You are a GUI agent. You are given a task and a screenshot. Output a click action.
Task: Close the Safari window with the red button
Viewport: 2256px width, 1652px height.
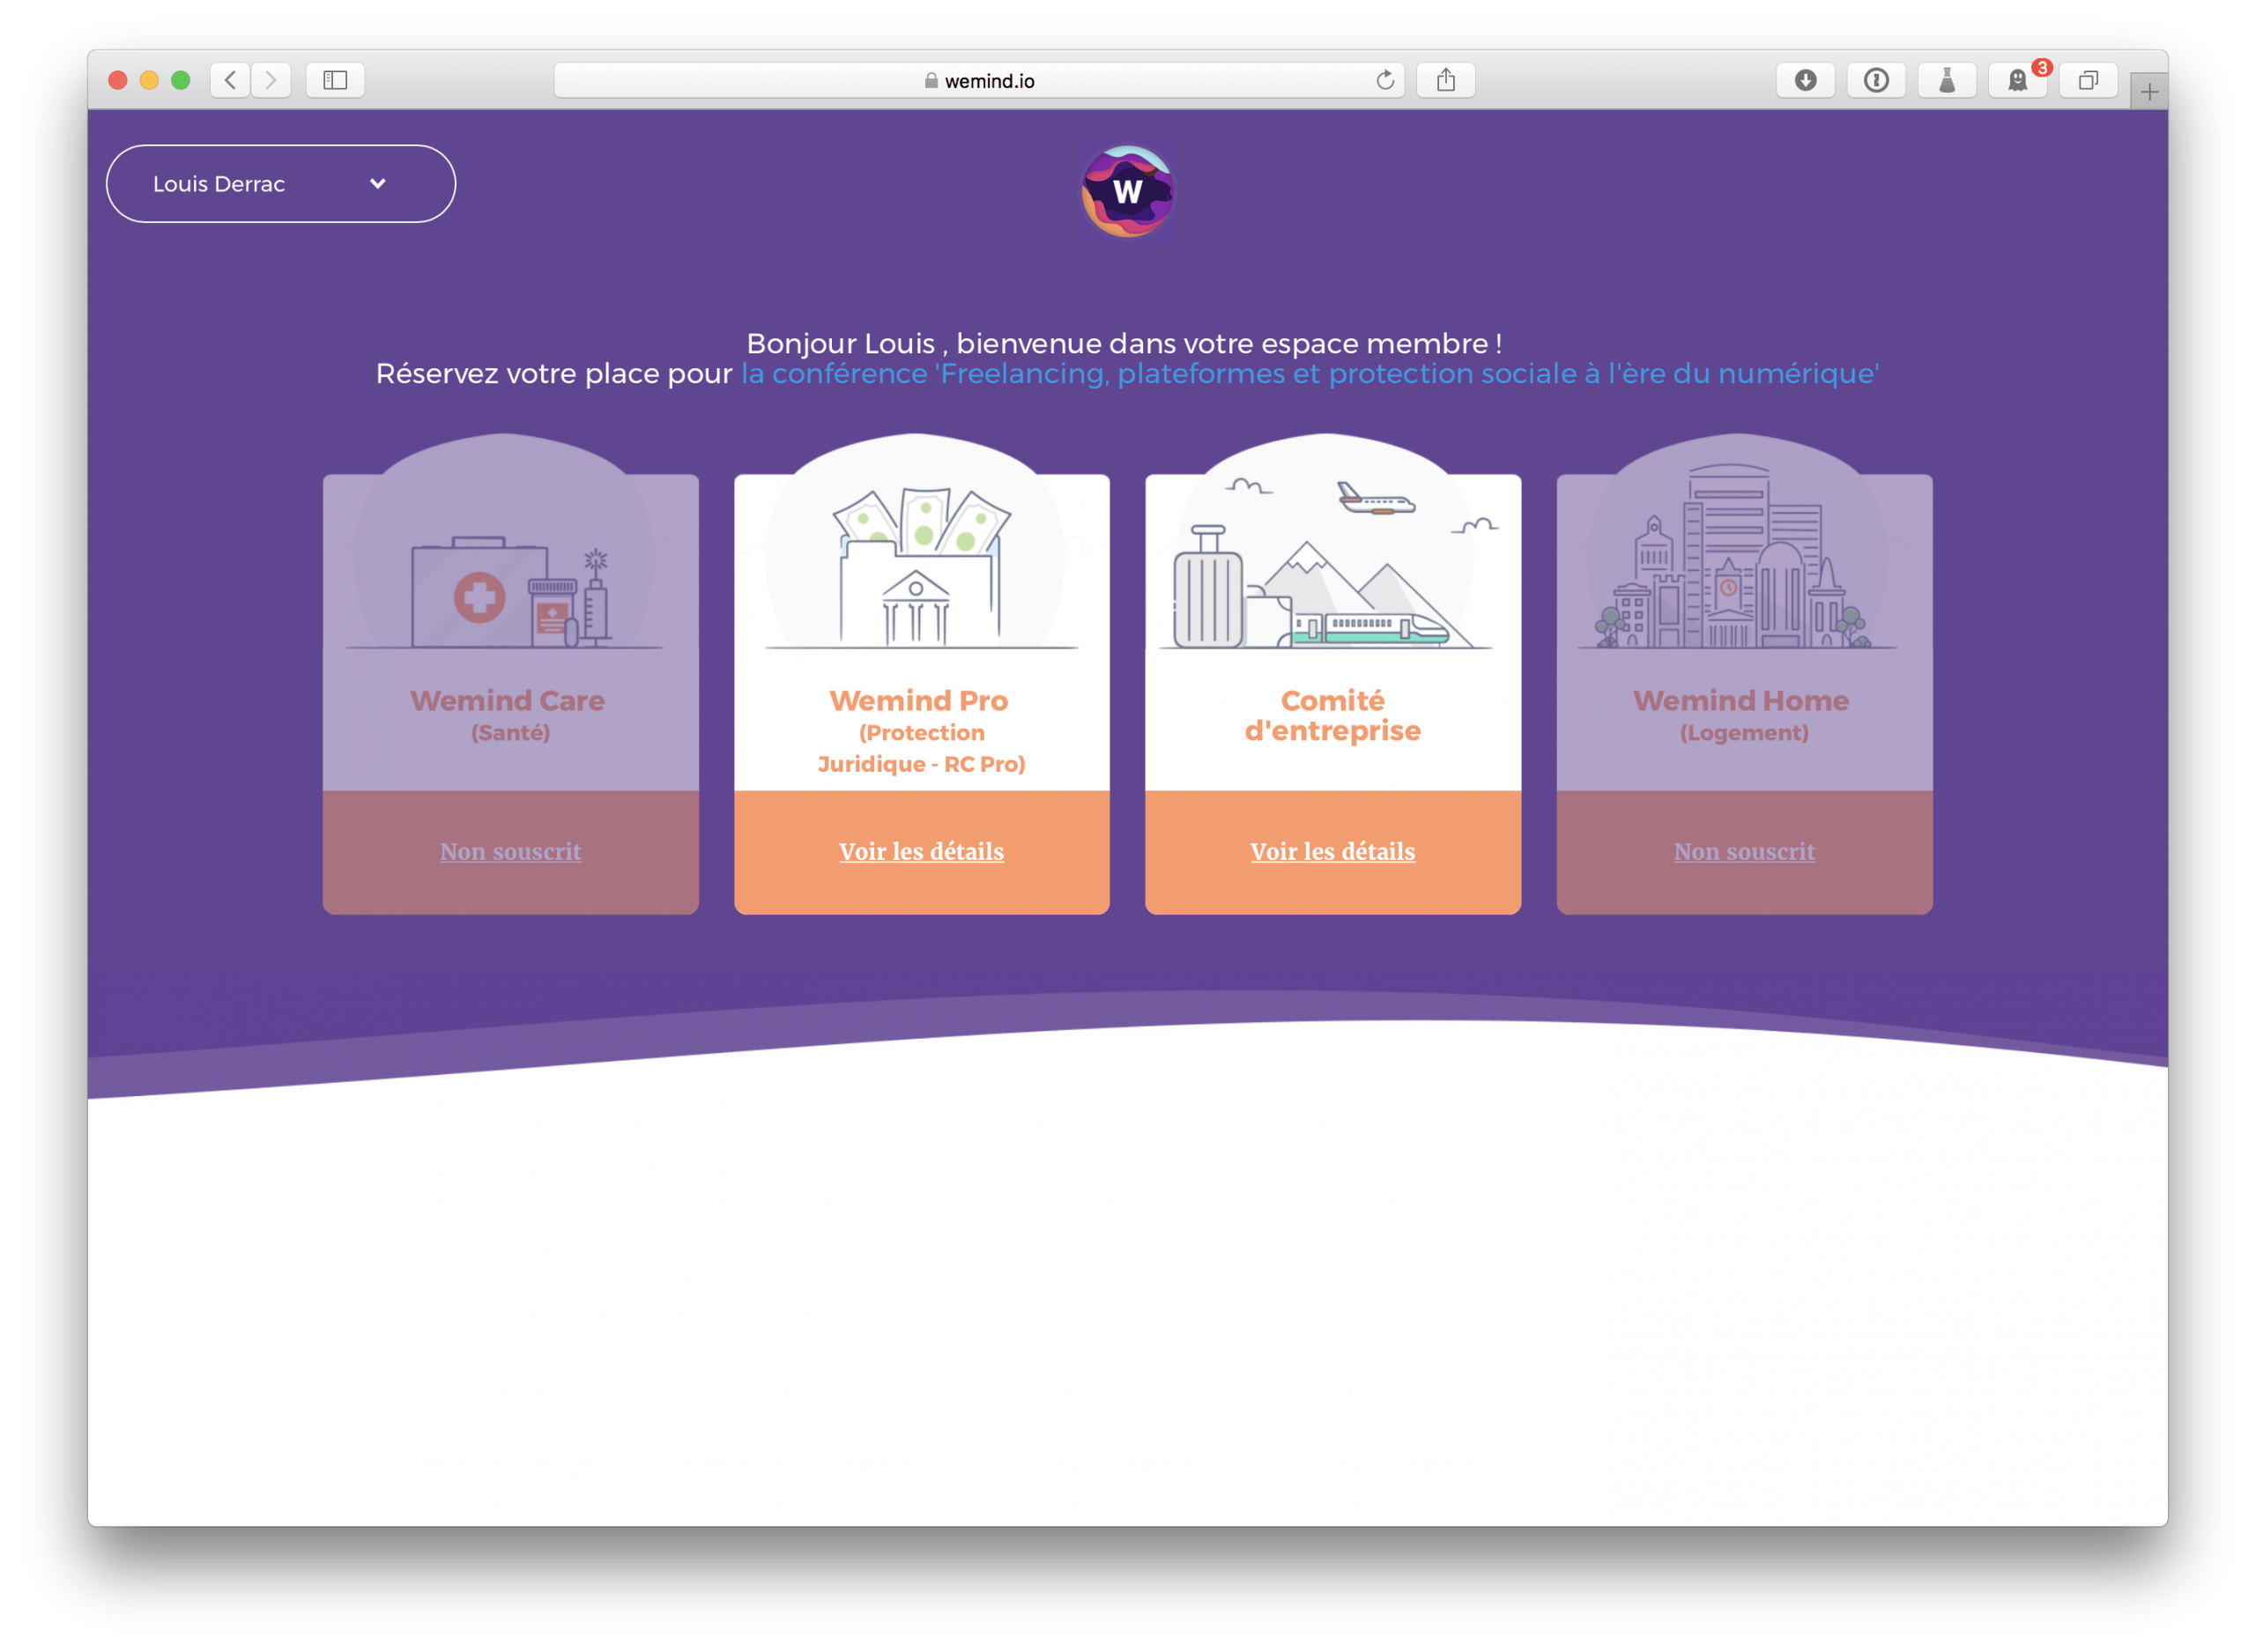click(x=118, y=80)
